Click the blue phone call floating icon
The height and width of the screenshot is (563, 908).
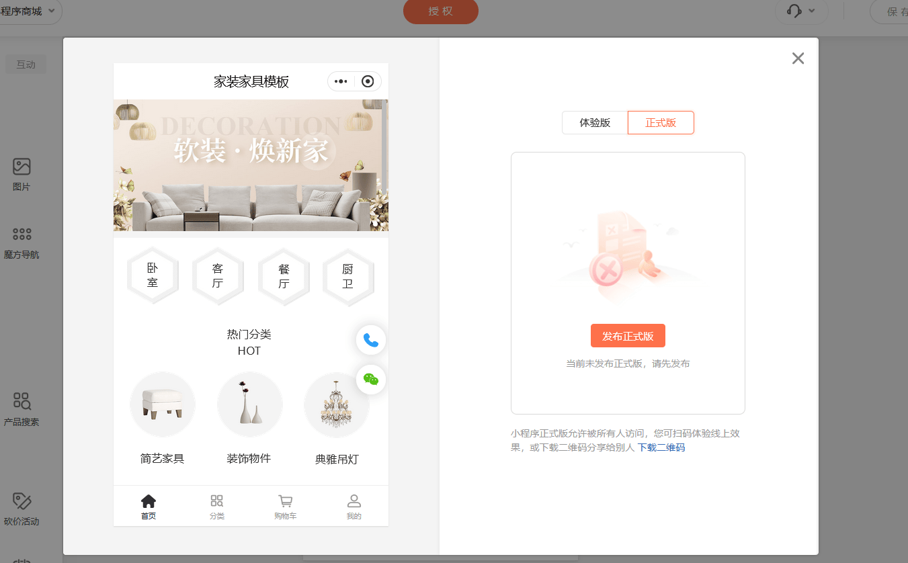pyautogui.click(x=371, y=340)
